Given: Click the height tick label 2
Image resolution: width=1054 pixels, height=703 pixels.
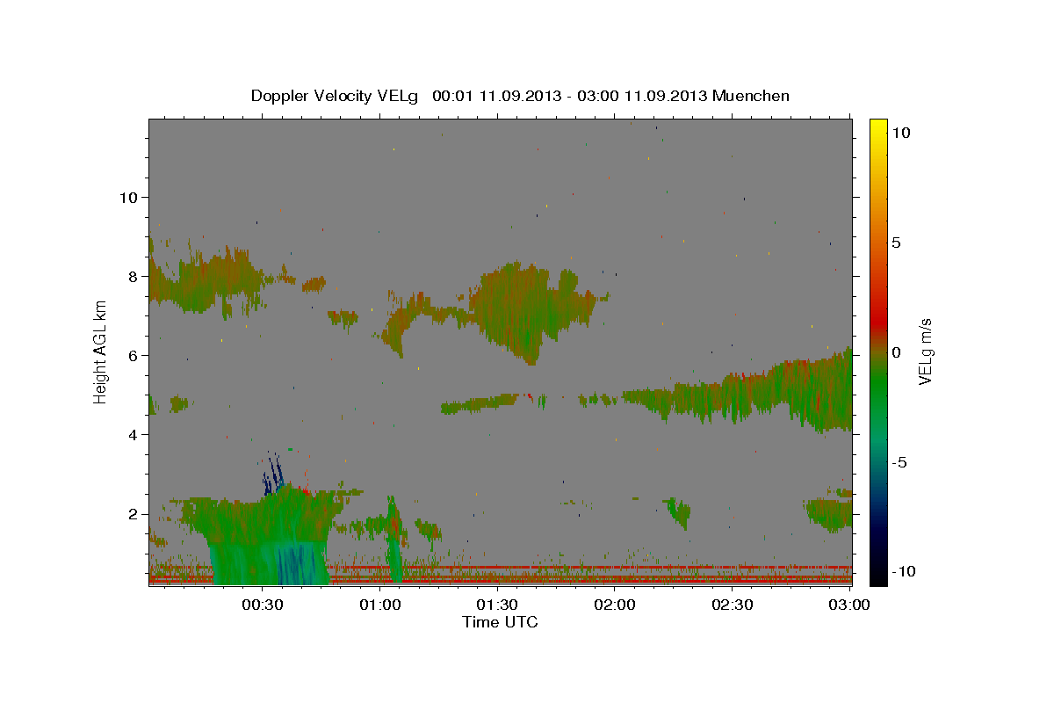Looking at the screenshot, I should pyautogui.click(x=132, y=513).
